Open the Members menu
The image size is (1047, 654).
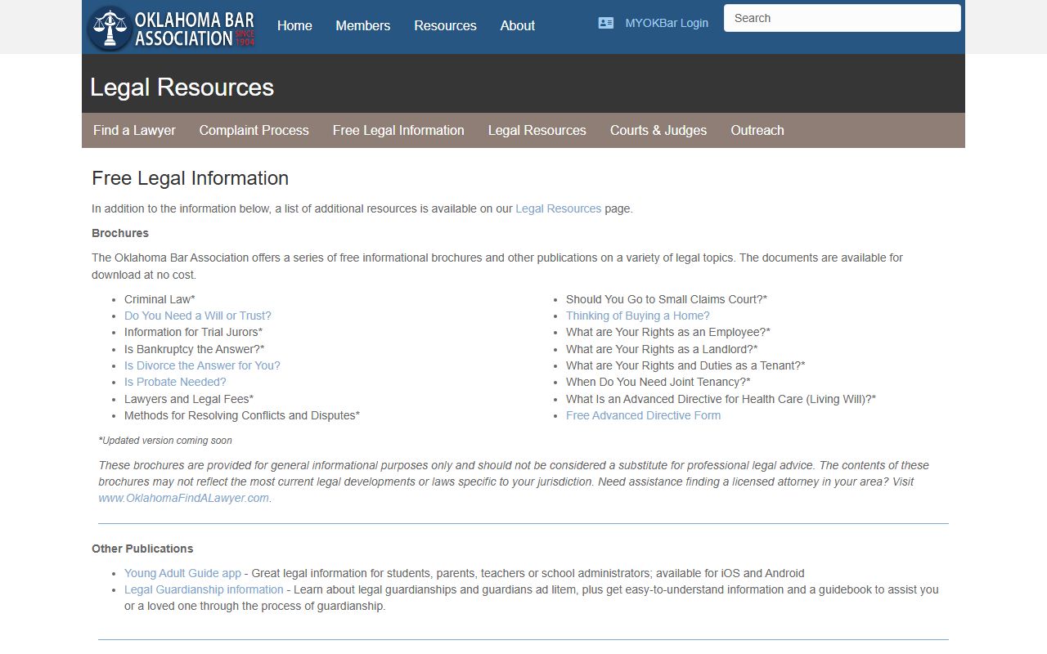[363, 25]
